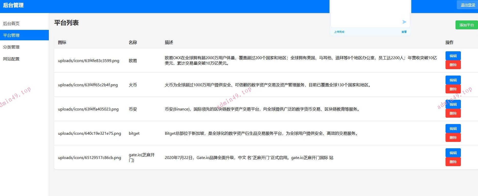
Task: Click the 欧易OKX description text
Action: (x=301, y=60)
